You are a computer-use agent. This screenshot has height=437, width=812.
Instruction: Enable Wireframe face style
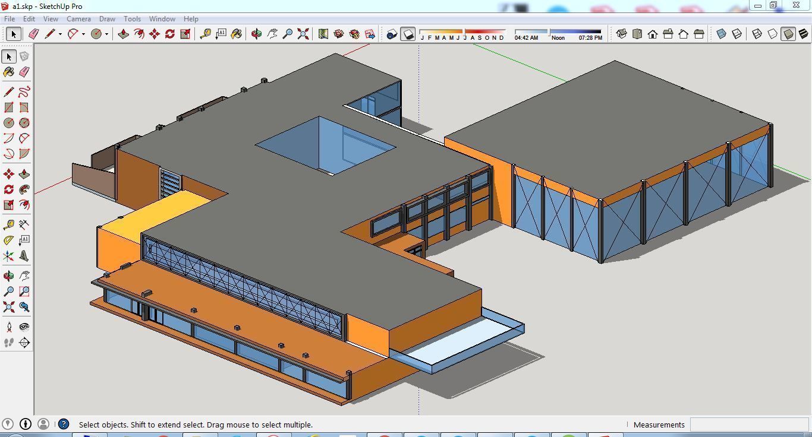point(757,34)
